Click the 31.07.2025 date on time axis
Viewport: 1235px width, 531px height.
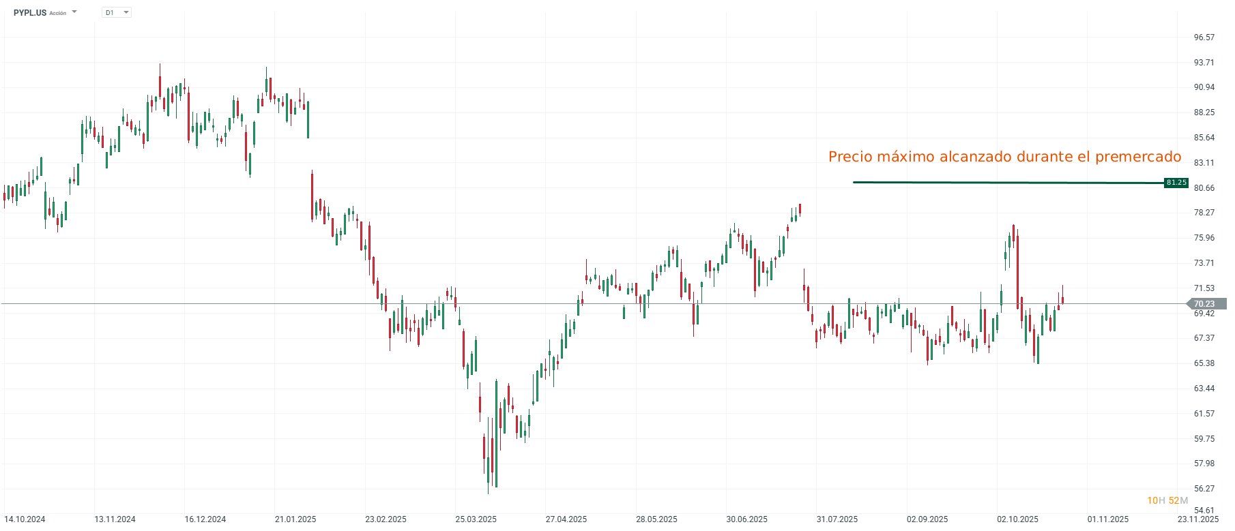[837, 519]
